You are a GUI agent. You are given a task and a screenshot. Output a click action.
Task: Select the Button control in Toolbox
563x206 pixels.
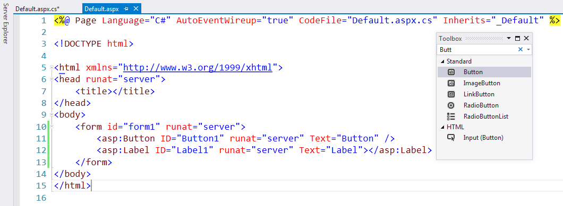(484, 72)
